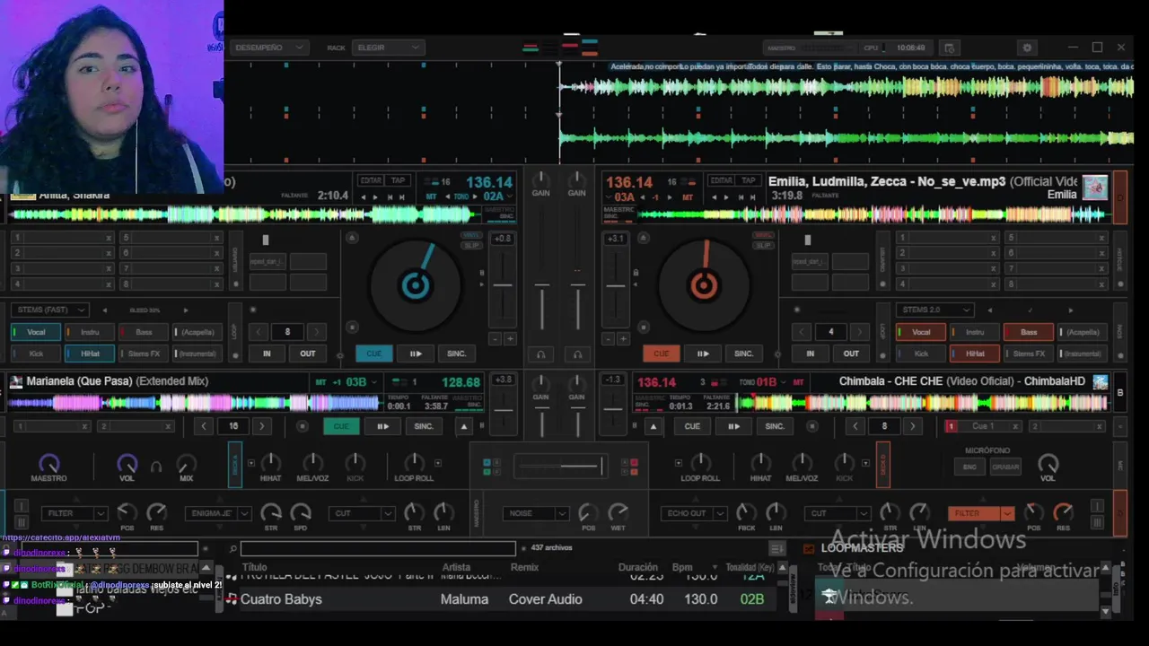The image size is (1149, 646).
Task: Click the left deck pitch plus button
Action: pos(510,339)
